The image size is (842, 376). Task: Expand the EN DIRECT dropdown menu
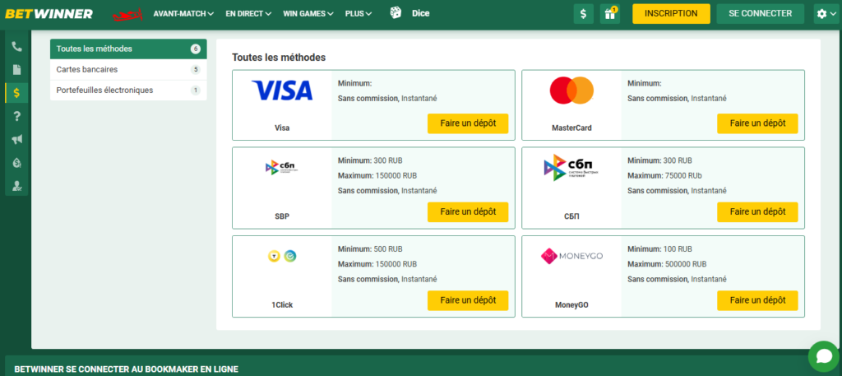tap(248, 14)
